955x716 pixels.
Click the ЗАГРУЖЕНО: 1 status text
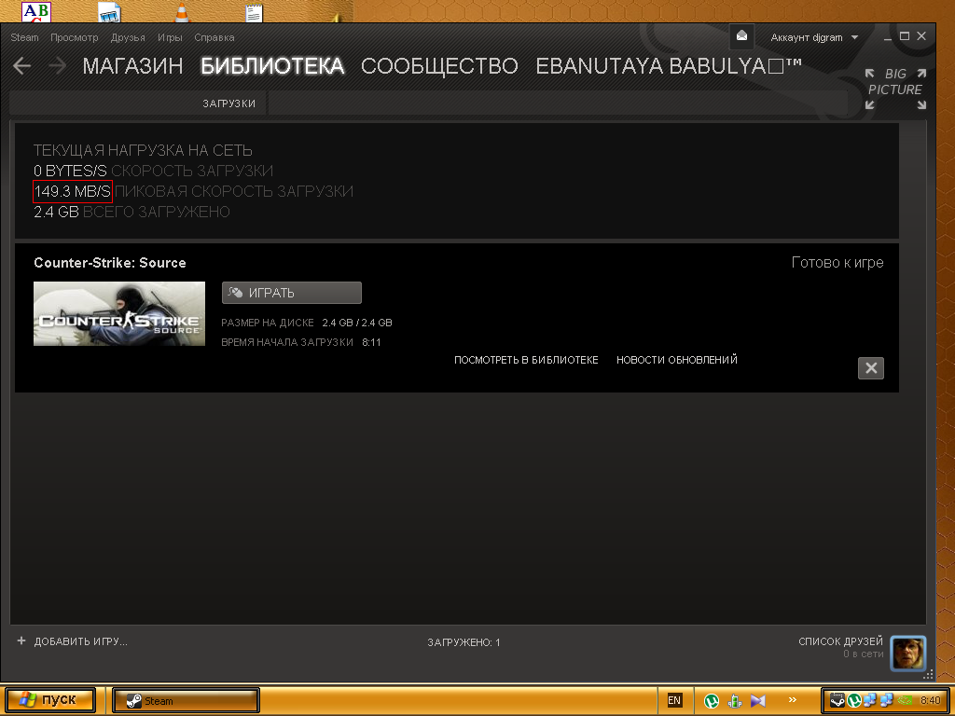click(x=464, y=642)
